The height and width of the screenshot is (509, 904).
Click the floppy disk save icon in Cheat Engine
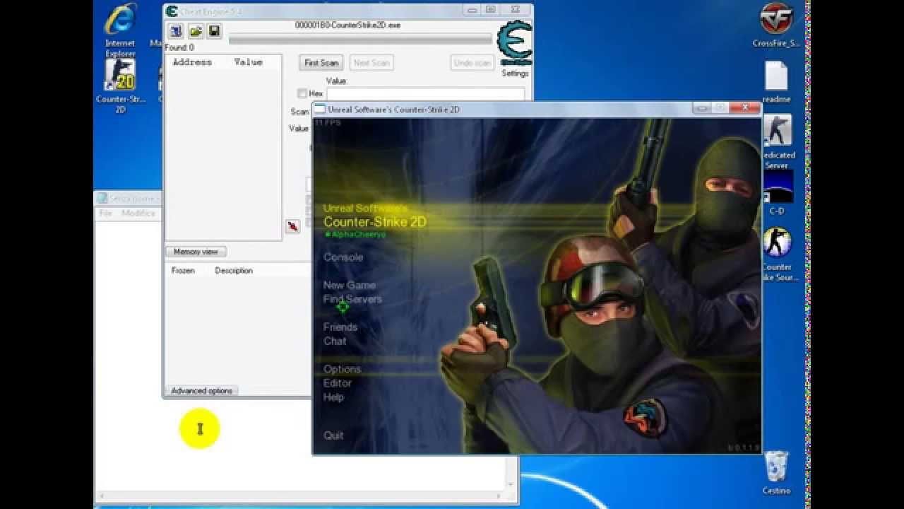(215, 30)
